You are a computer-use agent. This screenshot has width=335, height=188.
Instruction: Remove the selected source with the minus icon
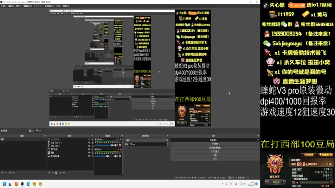53,173
